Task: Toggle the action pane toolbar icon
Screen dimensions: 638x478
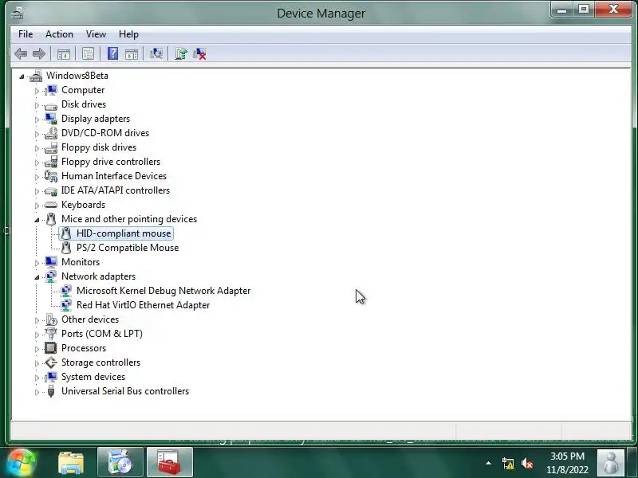Action: tap(132, 53)
